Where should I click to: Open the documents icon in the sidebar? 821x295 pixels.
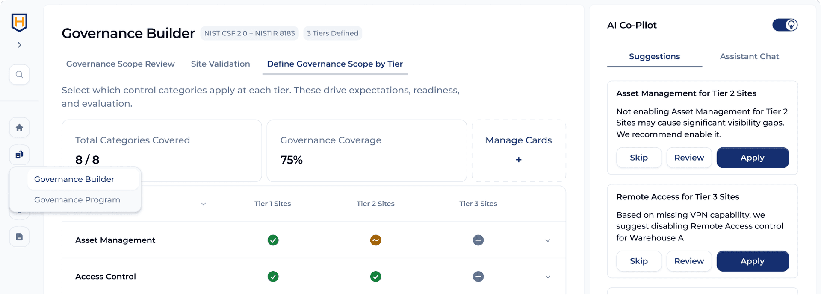[19, 237]
